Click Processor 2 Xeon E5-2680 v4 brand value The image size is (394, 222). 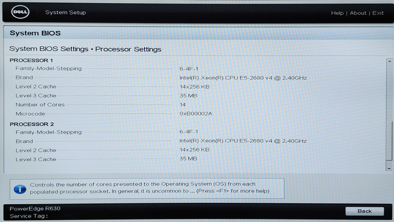click(243, 141)
